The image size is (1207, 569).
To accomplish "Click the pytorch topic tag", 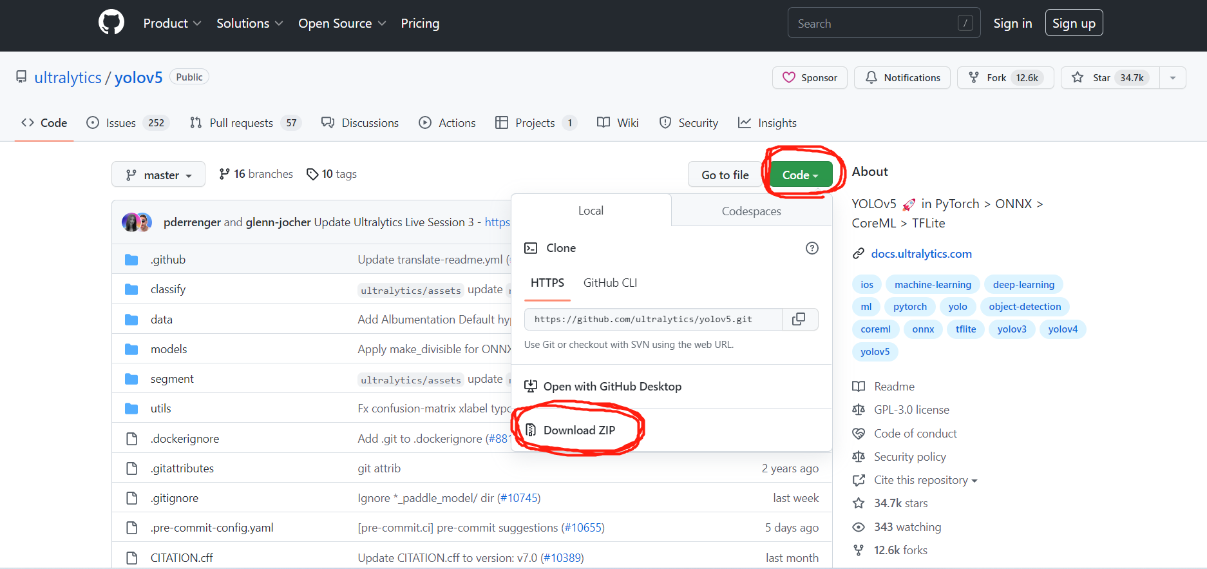I will coord(910,307).
